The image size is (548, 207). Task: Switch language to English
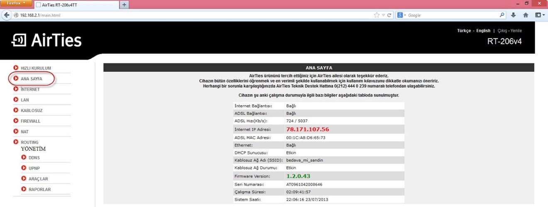(x=483, y=31)
